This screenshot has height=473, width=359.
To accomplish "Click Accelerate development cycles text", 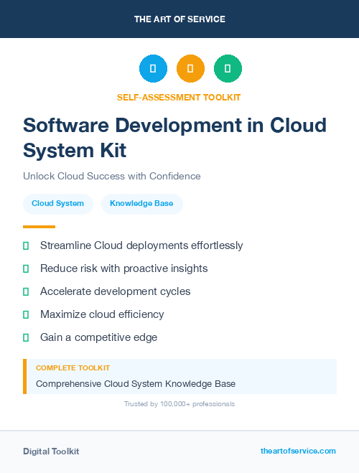I will tap(116, 291).
